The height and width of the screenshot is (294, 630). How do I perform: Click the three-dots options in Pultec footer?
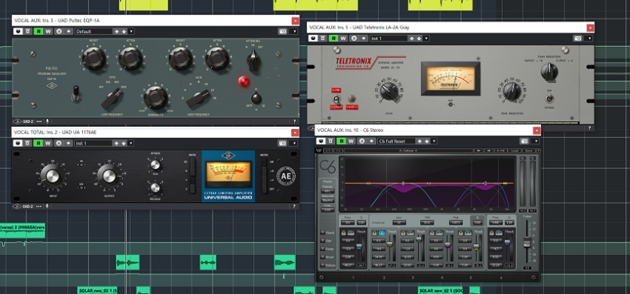tap(38, 121)
